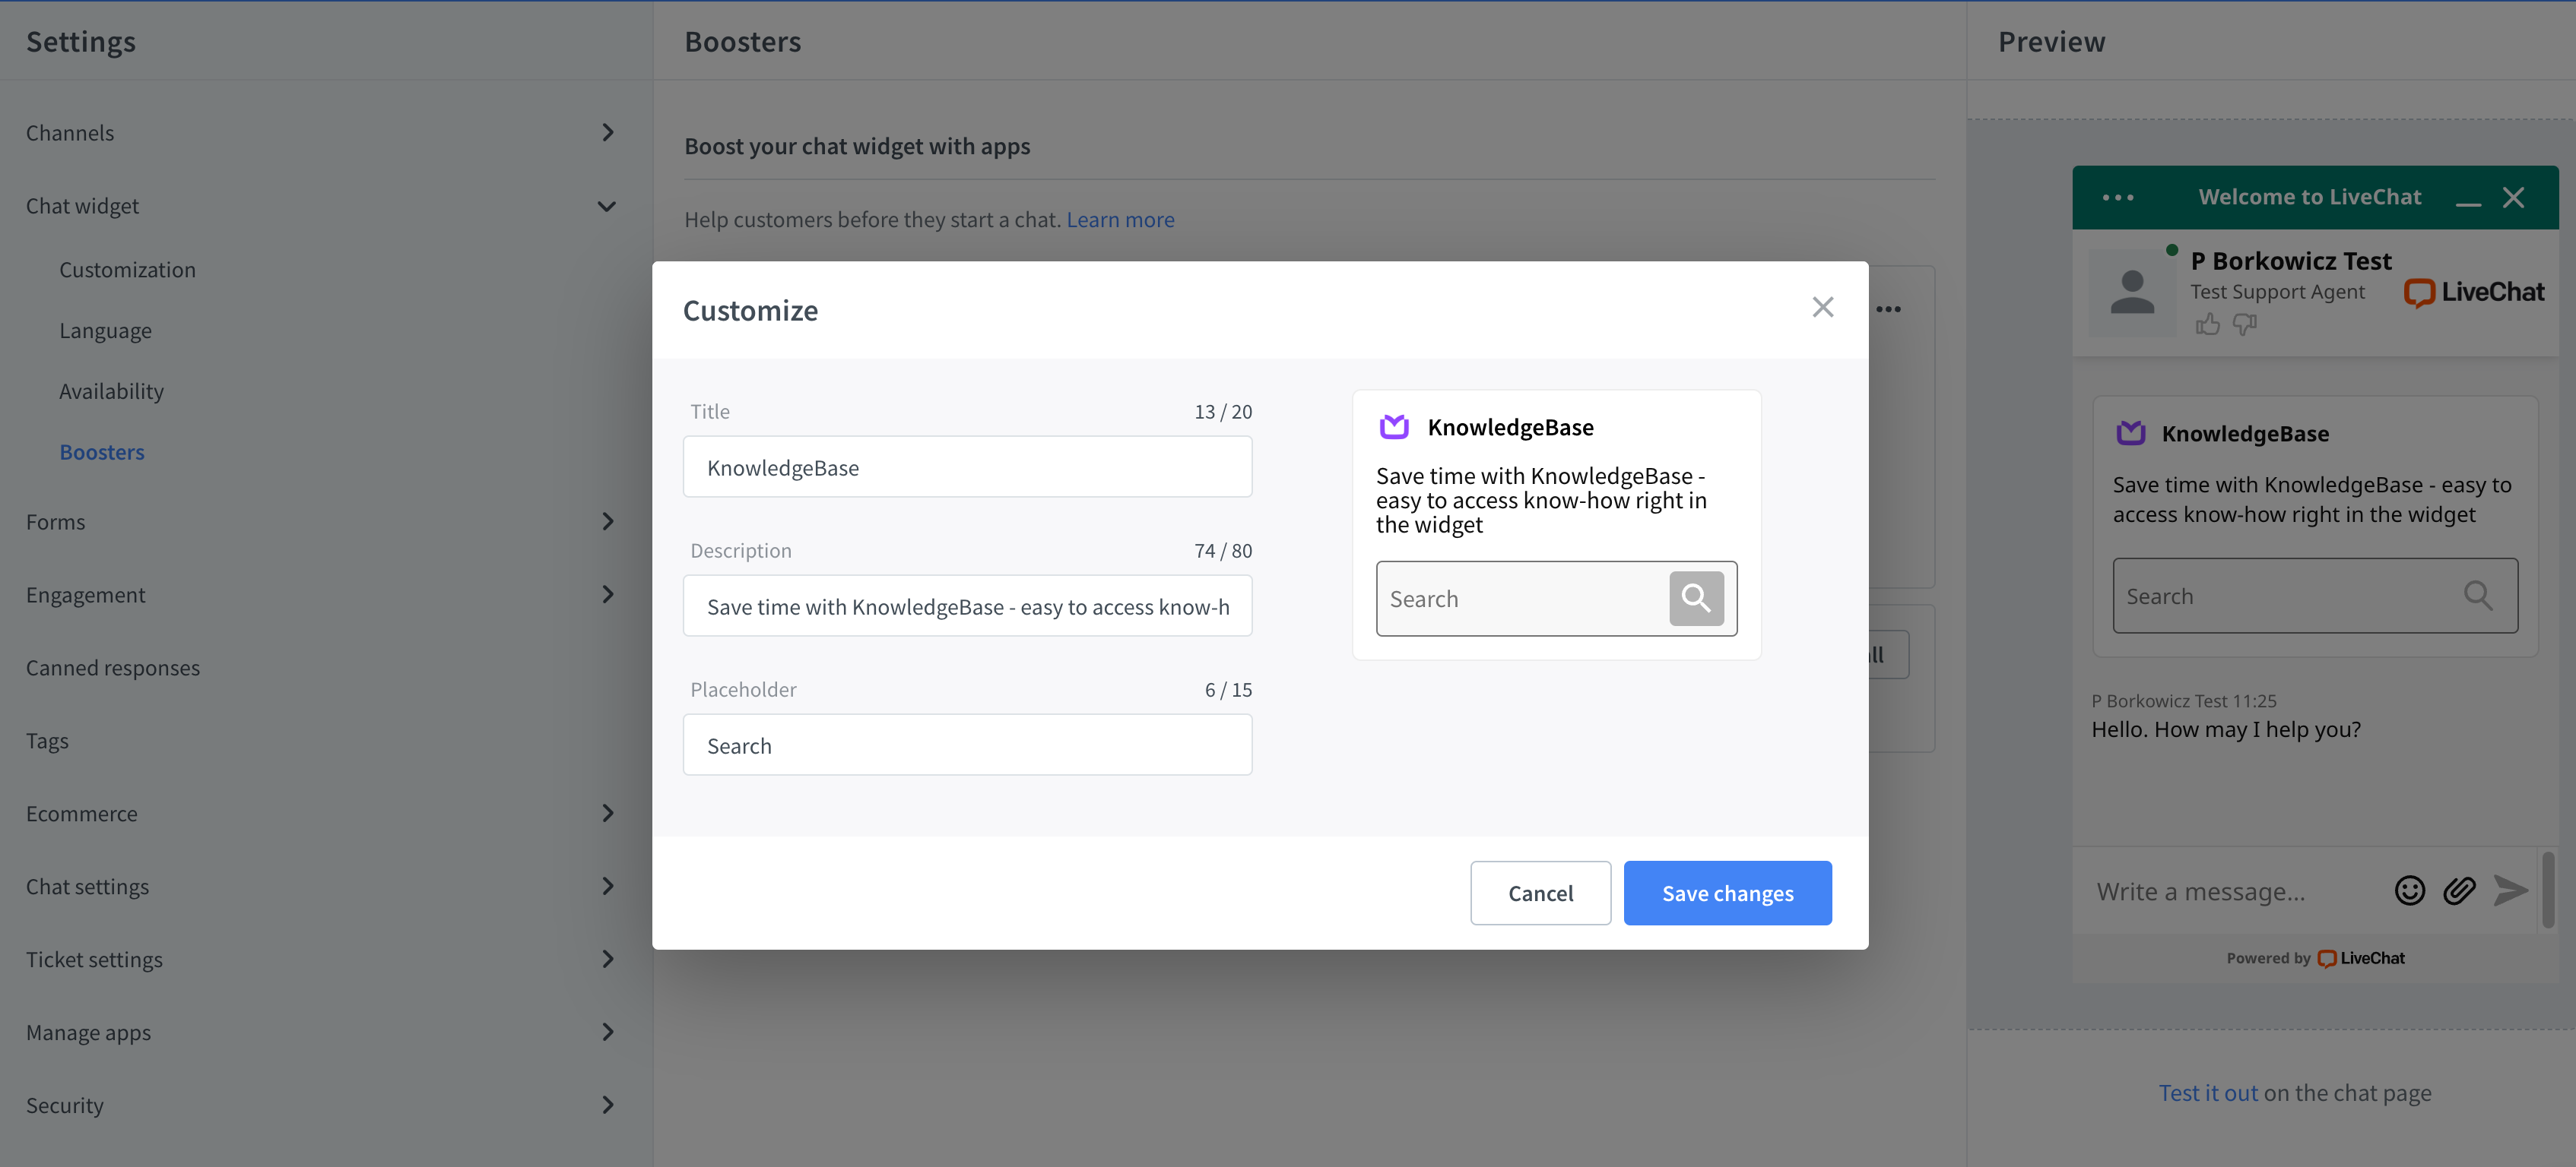Click the '13 / 20' title character counter
The height and width of the screenshot is (1167, 2576).
coord(1222,412)
